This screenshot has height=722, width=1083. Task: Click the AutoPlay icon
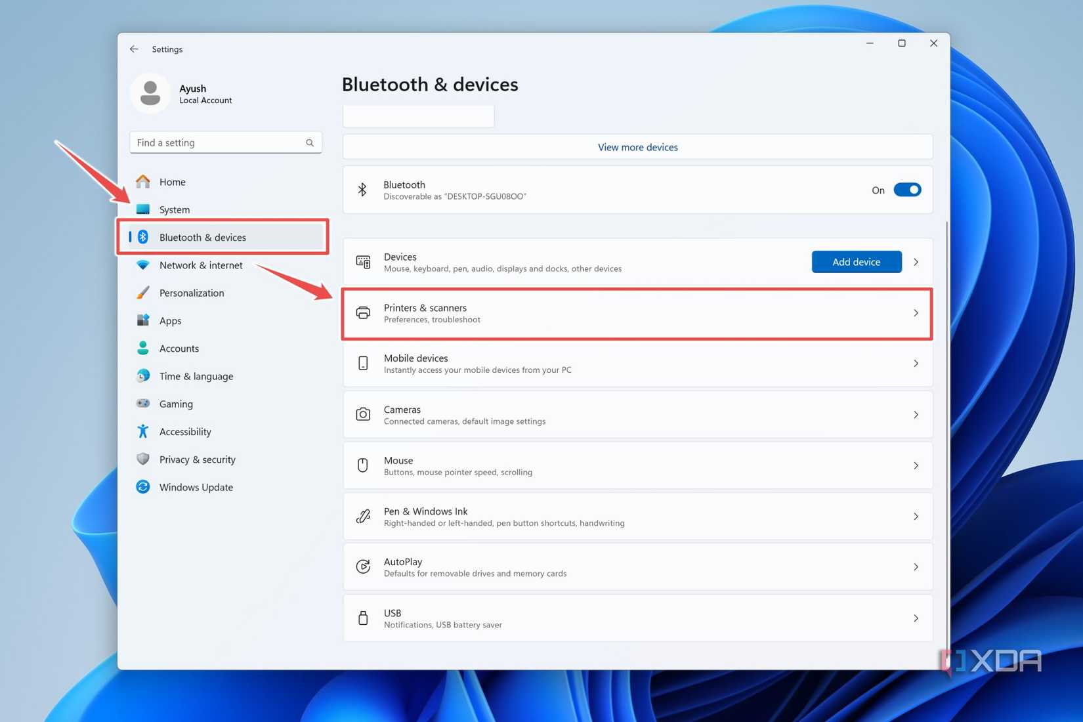click(363, 566)
